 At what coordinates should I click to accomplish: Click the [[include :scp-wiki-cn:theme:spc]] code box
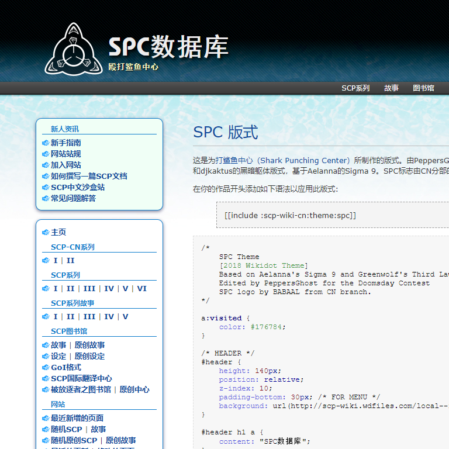[x=333, y=215]
